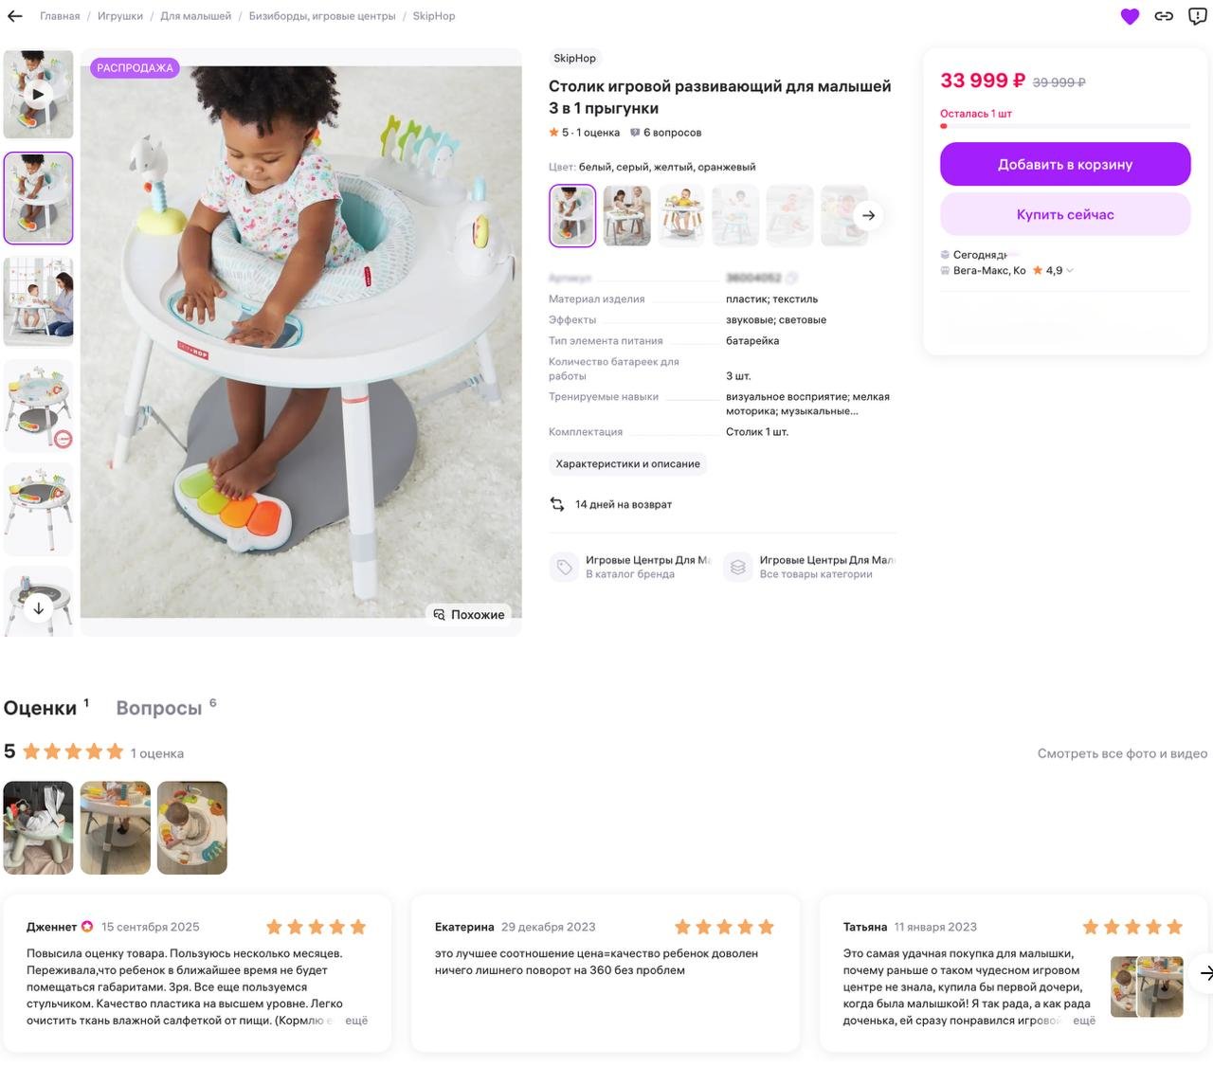
Task: Show more gallery thumbnails with down arrow
Action: click(x=38, y=608)
